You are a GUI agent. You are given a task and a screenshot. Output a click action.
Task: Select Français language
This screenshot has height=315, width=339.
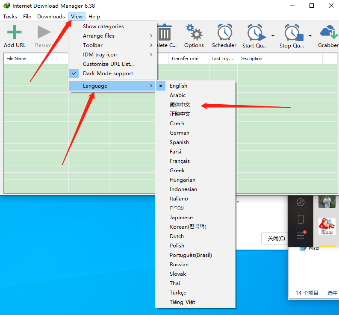click(195, 161)
